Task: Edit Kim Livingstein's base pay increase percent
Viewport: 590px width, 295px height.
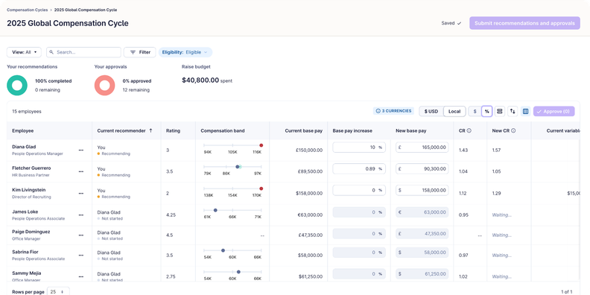Action: (x=359, y=191)
